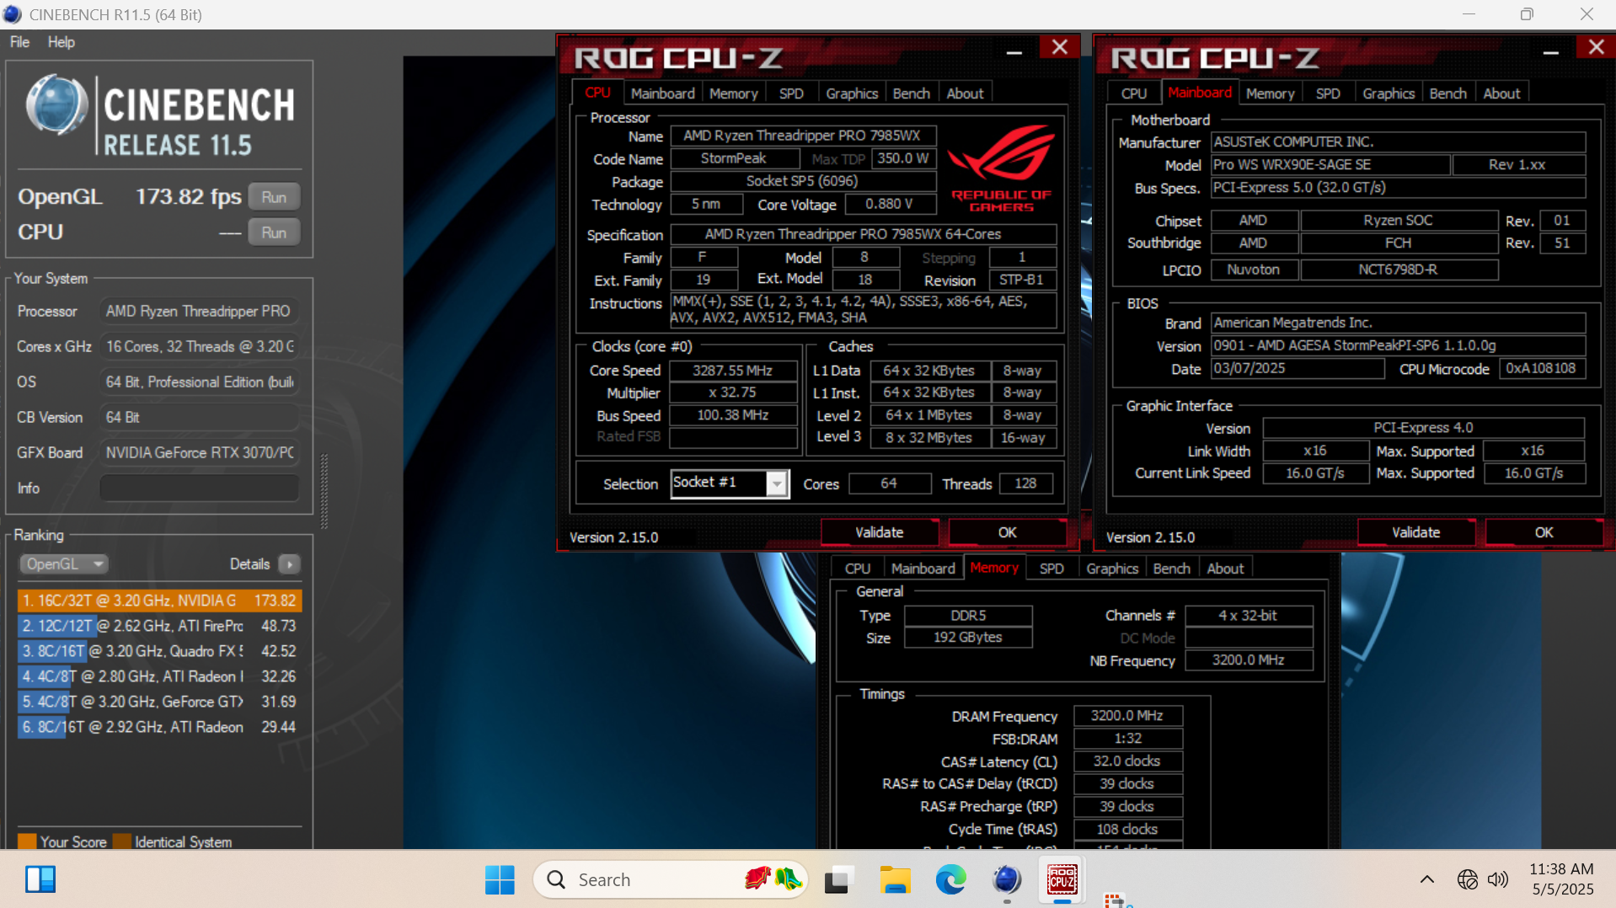Click Processor field in Your System
This screenshot has width=1616, height=908.
tap(199, 312)
